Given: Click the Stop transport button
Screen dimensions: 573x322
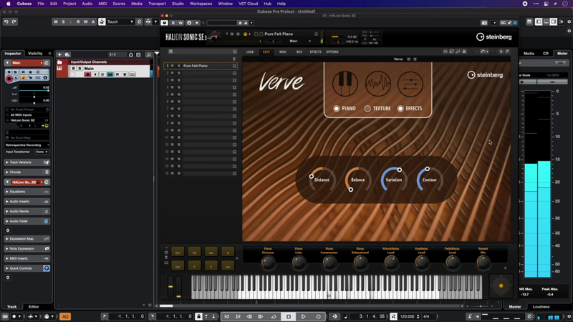Looking at the screenshot, I should [x=289, y=316].
